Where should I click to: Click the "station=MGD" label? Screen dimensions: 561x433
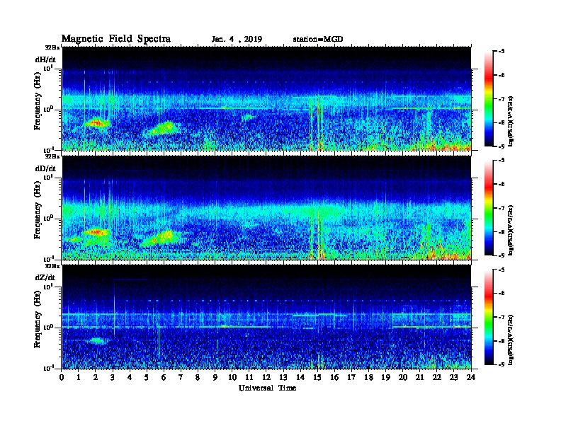pyautogui.click(x=318, y=40)
